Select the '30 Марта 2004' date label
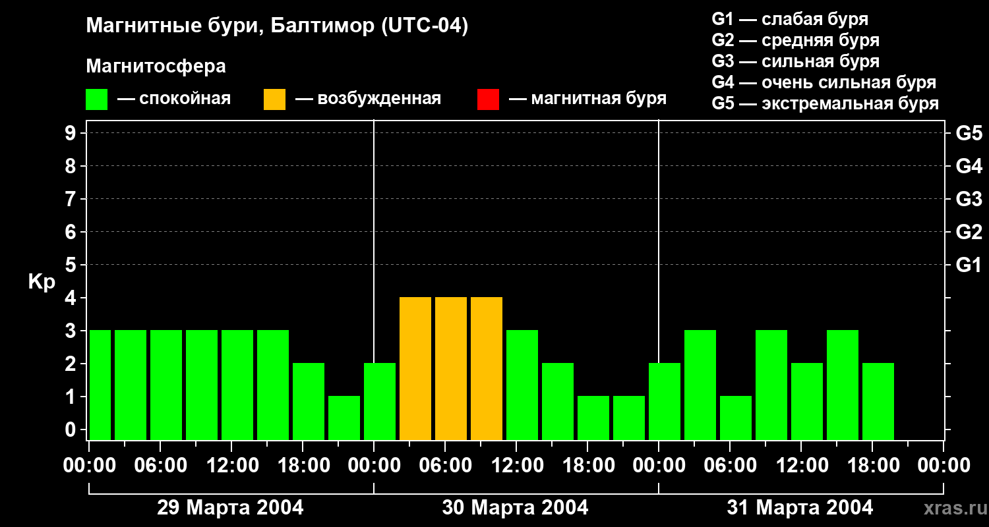 [x=515, y=508]
